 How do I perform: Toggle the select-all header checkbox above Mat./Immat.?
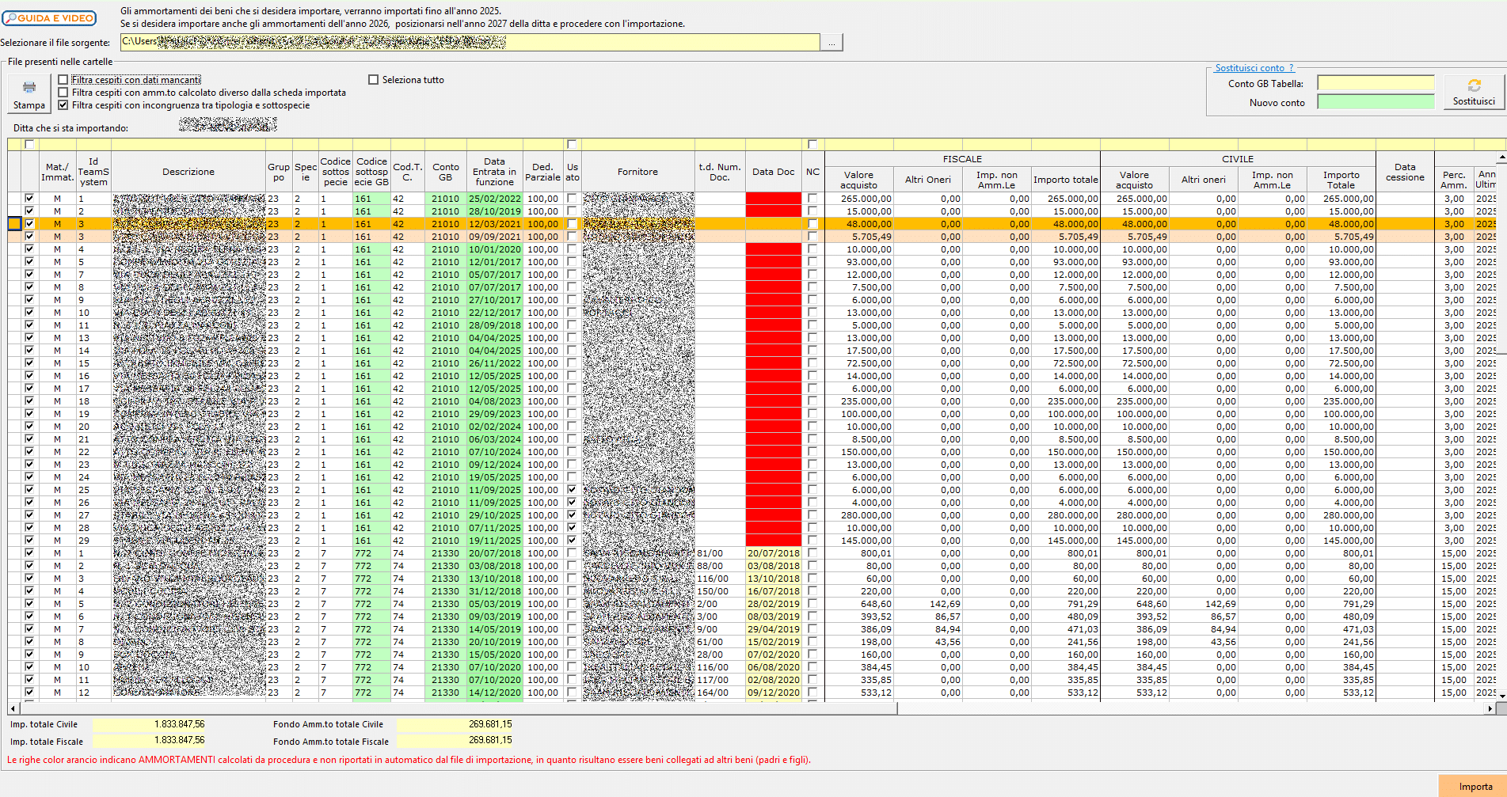pos(30,144)
